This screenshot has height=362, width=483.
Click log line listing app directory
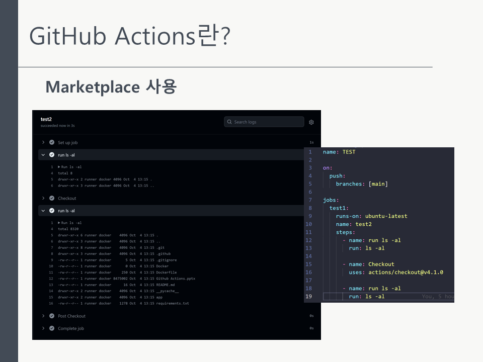[110, 297]
